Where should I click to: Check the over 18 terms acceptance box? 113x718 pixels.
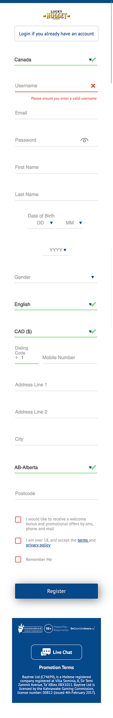point(18,541)
